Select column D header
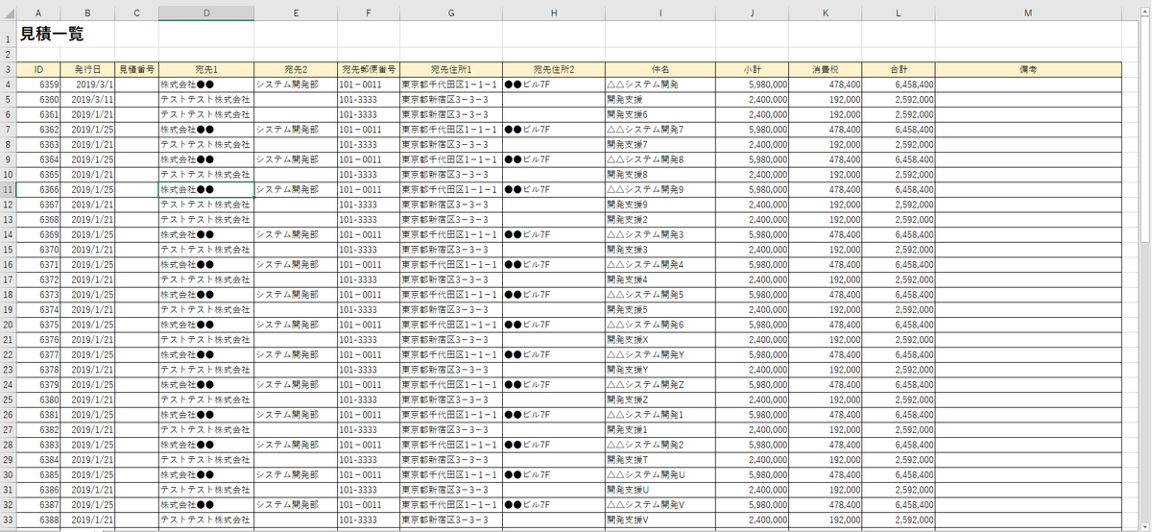The image size is (1152, 532). pos(206,13)
